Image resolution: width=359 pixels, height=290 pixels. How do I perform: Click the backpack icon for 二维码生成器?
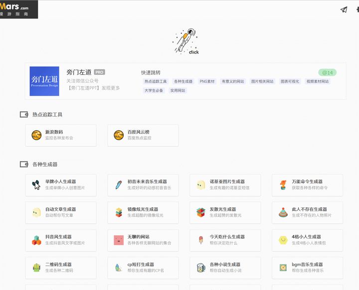pyautogui.click(x=36, y=268)
